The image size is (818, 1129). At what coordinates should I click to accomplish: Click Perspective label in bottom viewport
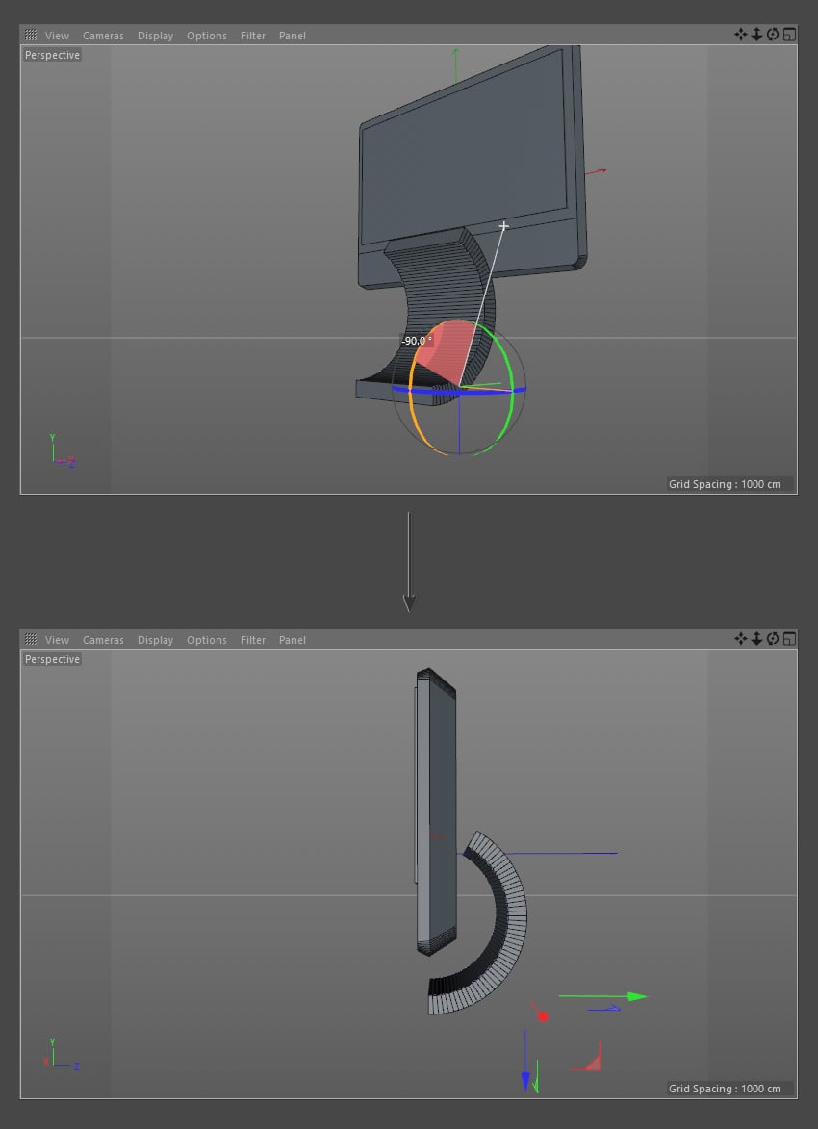tap(53, 658)
